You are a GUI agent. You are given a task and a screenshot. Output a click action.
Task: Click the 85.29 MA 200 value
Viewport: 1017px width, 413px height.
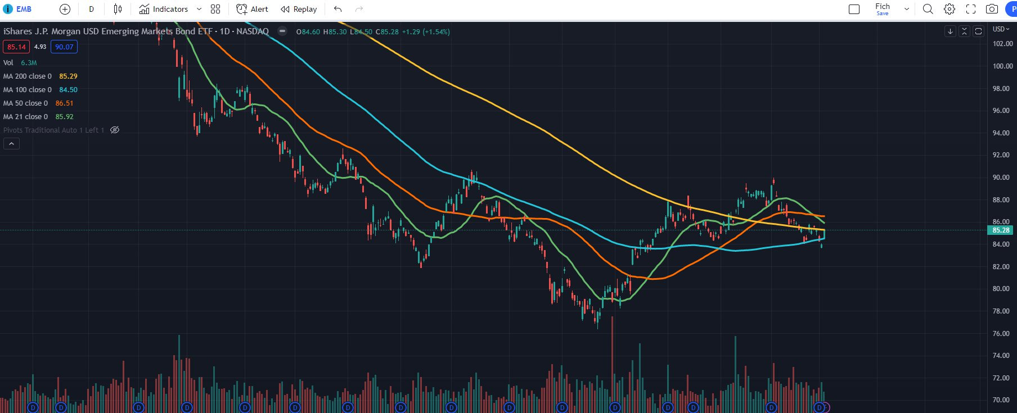[x=68, y=76]
